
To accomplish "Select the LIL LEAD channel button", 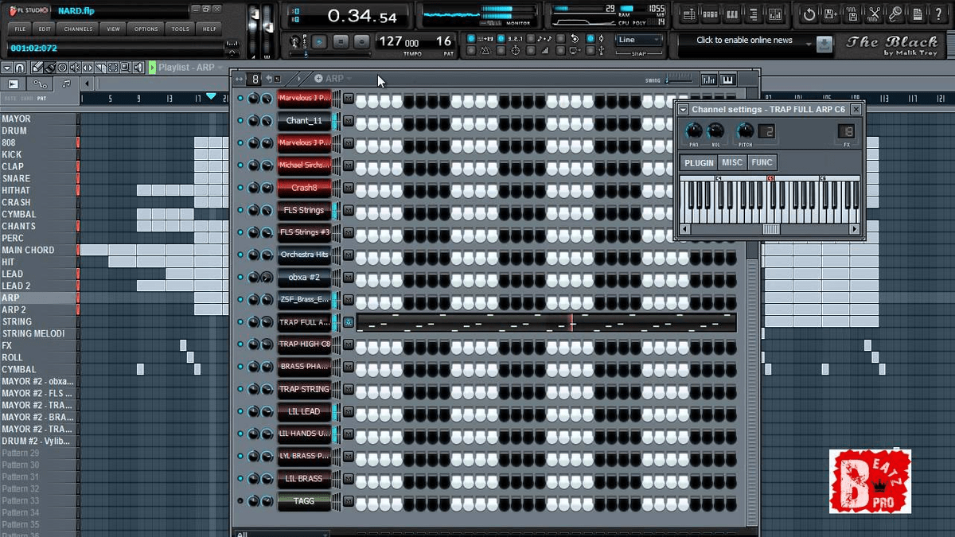I will [304, 411].
